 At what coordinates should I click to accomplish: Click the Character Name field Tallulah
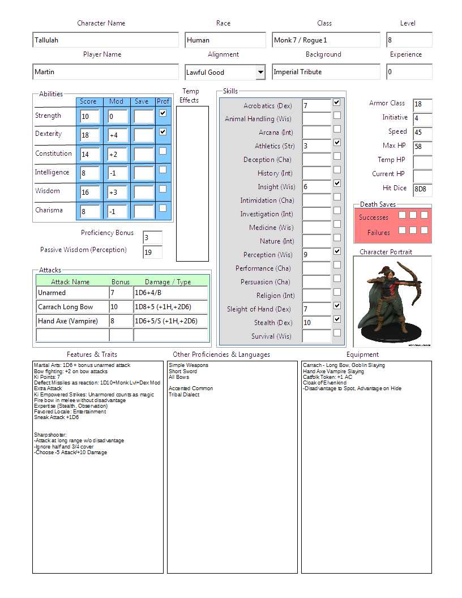(105, 40)
